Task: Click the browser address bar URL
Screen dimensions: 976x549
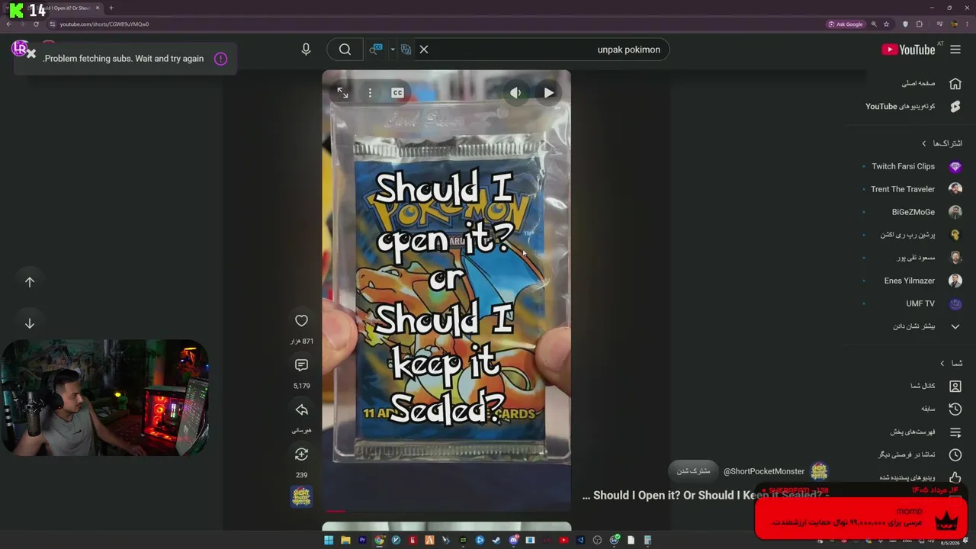Action: (x=104, y=24)
